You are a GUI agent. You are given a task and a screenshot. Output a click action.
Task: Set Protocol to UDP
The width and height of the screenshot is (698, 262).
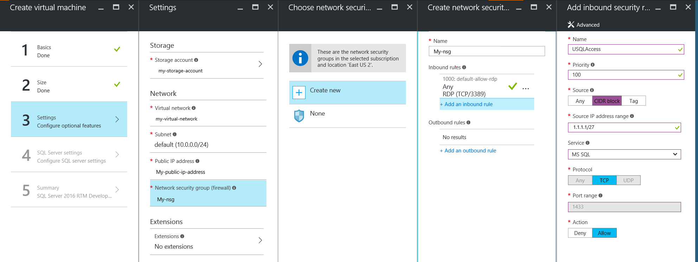[628, 181]
